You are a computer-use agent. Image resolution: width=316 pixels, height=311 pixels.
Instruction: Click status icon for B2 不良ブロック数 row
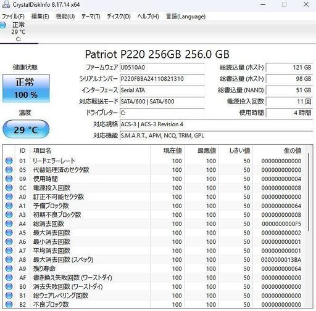click(x=9, y=304)
